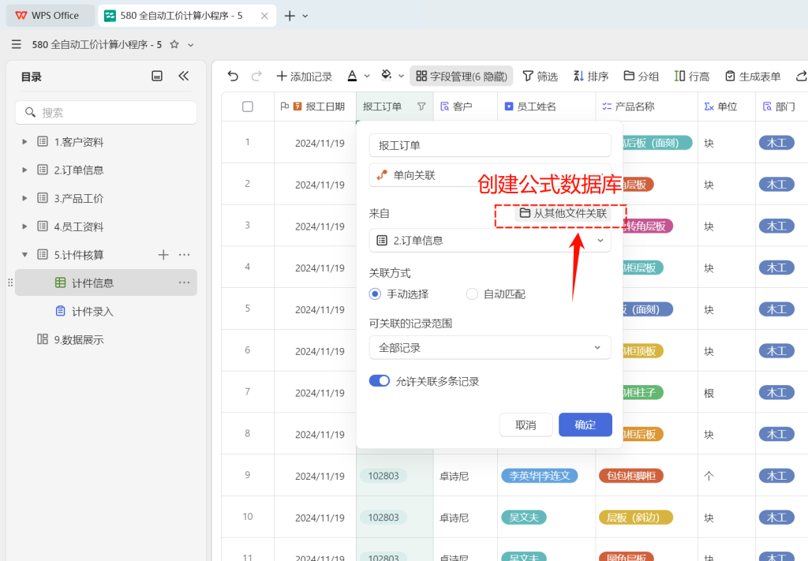Viewport: 808px width, 561px height.
Task: Click the 产品名称 column header
Action: [x=647, y=107]
